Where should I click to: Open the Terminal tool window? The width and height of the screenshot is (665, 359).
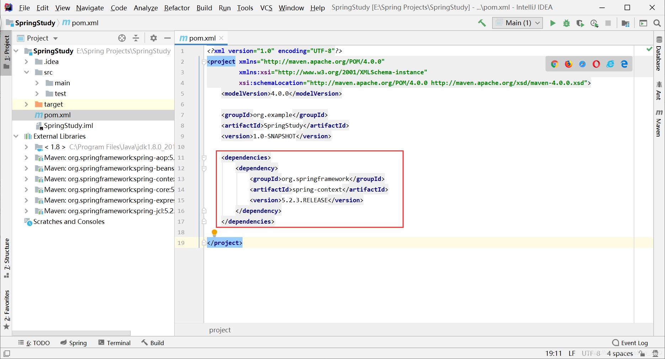115,343
